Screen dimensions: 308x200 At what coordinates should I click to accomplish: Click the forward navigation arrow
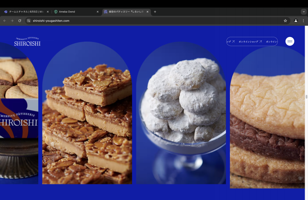[12, 21]
